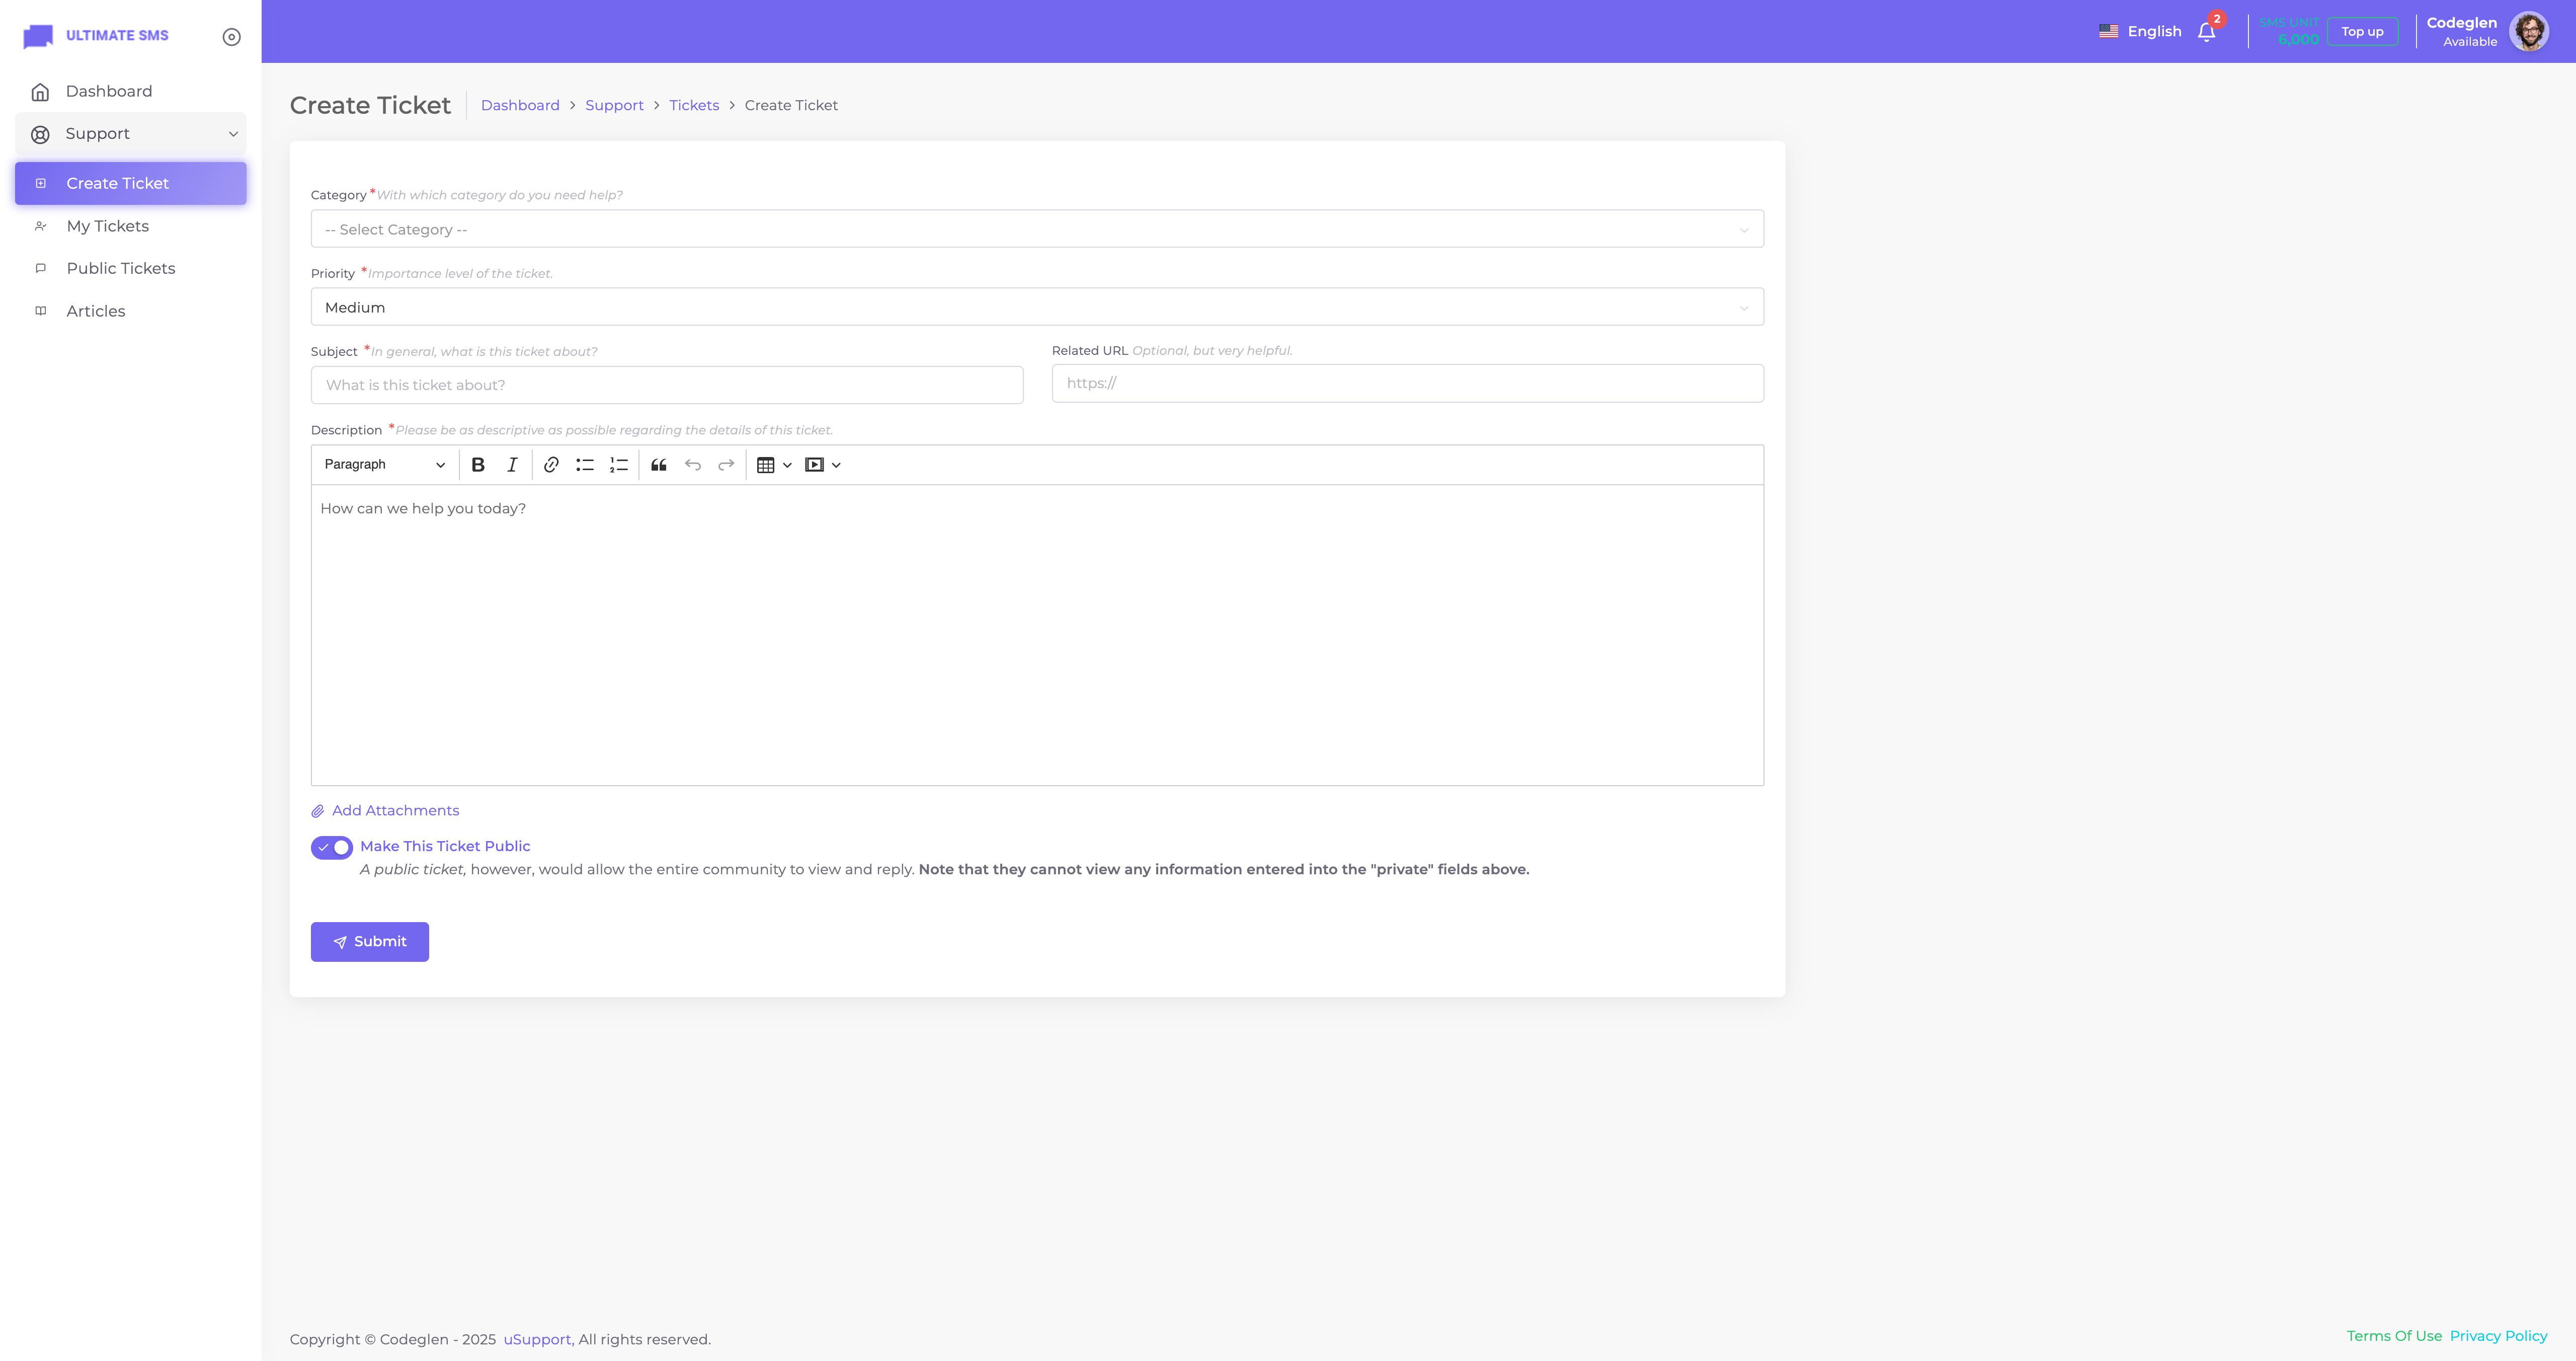2576x1361 pixels.
Task: Open the Priority dropdown showing Medium
Action: click(1036, 307)
